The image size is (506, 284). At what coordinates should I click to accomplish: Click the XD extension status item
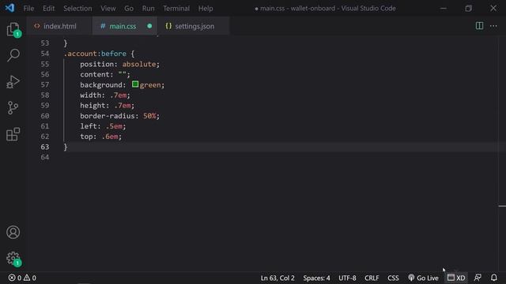(x=456, y=278)
